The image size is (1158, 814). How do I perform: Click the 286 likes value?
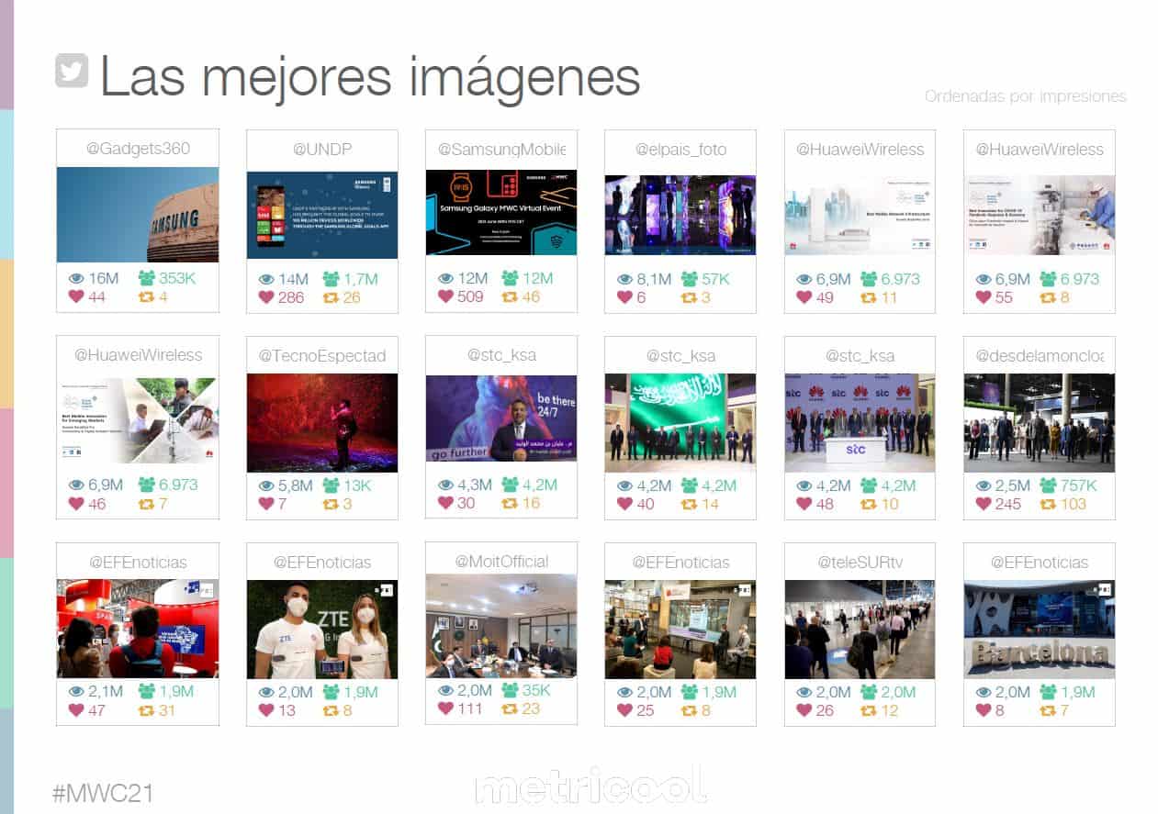click(291, 297)
